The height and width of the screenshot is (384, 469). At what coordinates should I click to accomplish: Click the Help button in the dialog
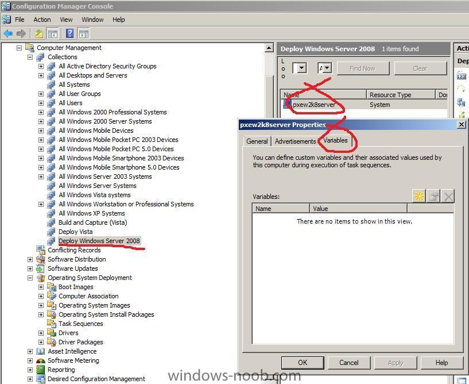pos(441,362)
